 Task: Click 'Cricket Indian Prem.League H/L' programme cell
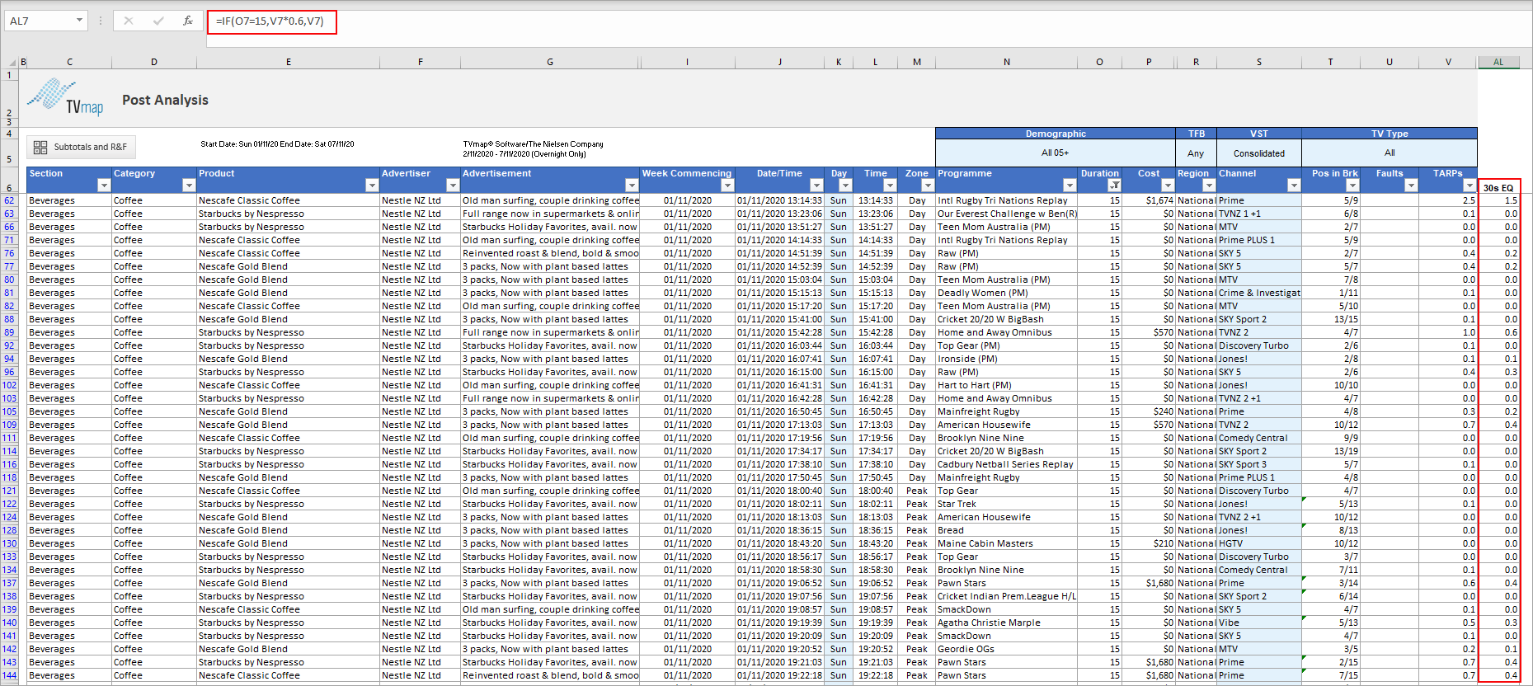(1007, 596)
